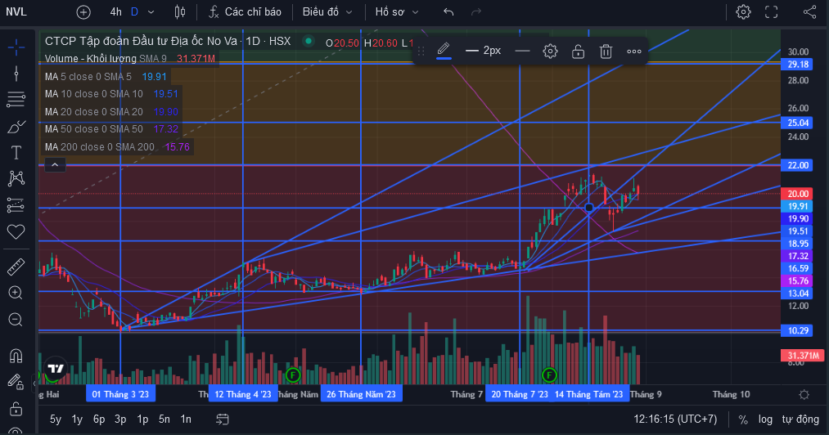Image resolution: width=829 pixels, height=435 pixels.
Task: Expand the timeframe dropdown arrow
Action: pos(151,12)
